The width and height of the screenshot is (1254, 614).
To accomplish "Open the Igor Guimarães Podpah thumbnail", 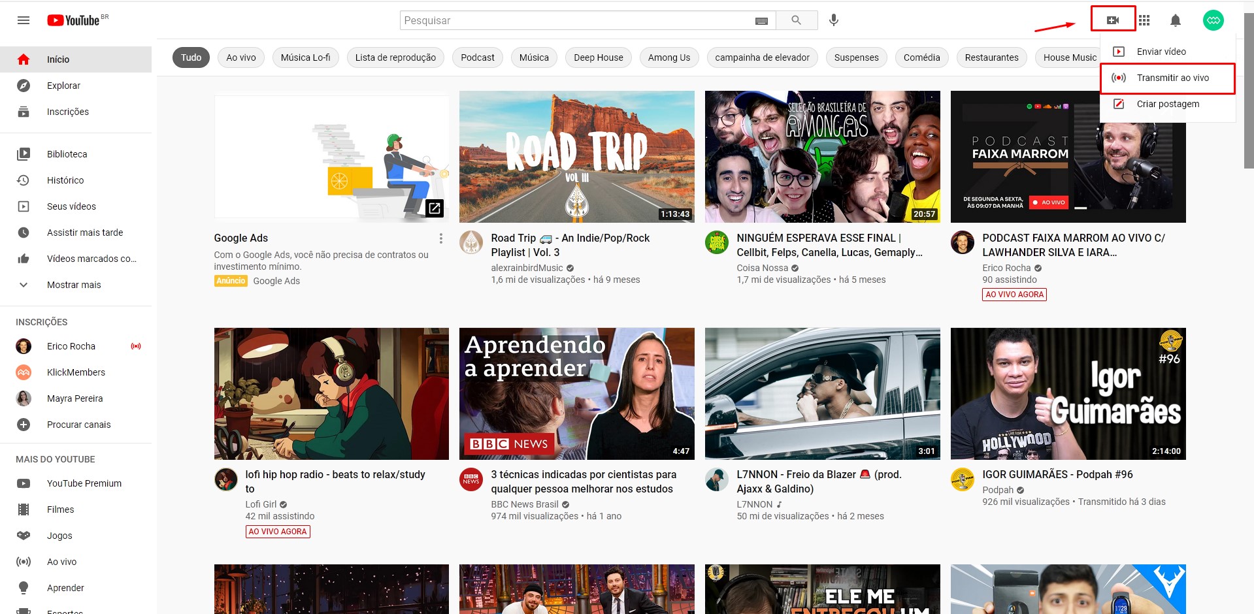I will coord(1068,394).
